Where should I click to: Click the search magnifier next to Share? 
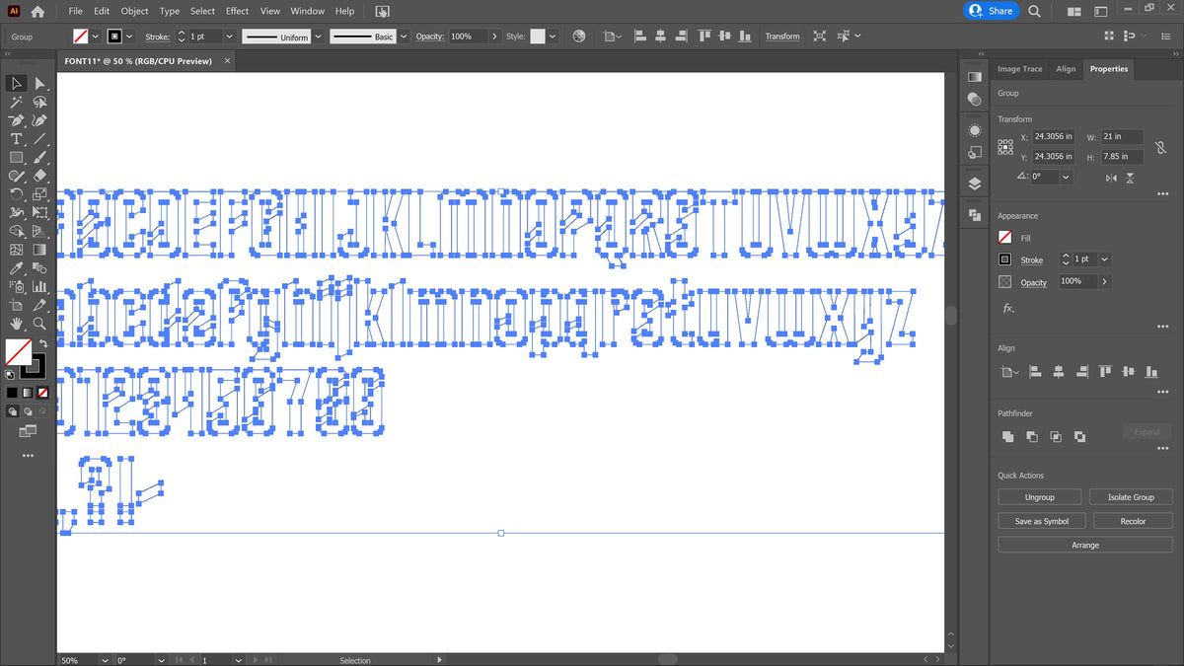tap(1034, 11)
